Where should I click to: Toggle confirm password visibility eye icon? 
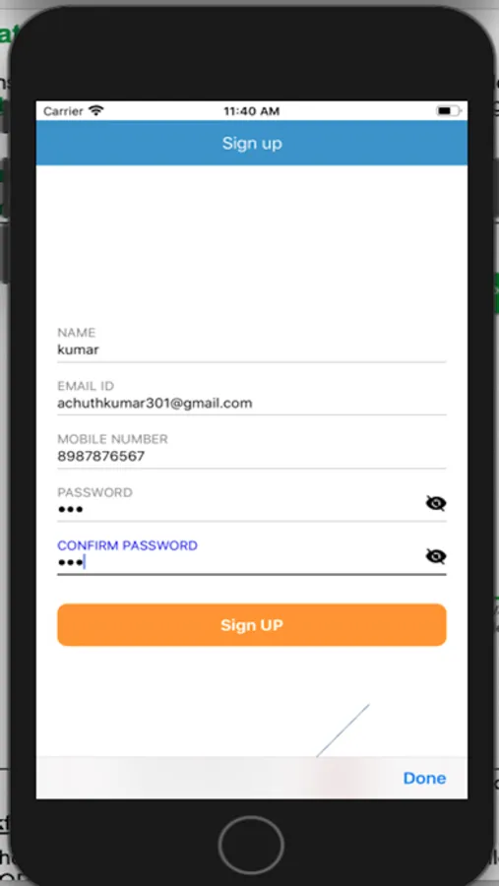point(436,556)
